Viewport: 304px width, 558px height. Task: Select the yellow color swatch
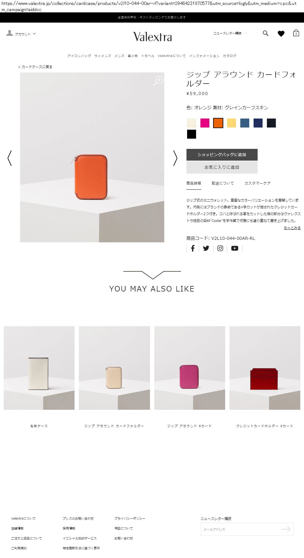[x=231, y=123]
